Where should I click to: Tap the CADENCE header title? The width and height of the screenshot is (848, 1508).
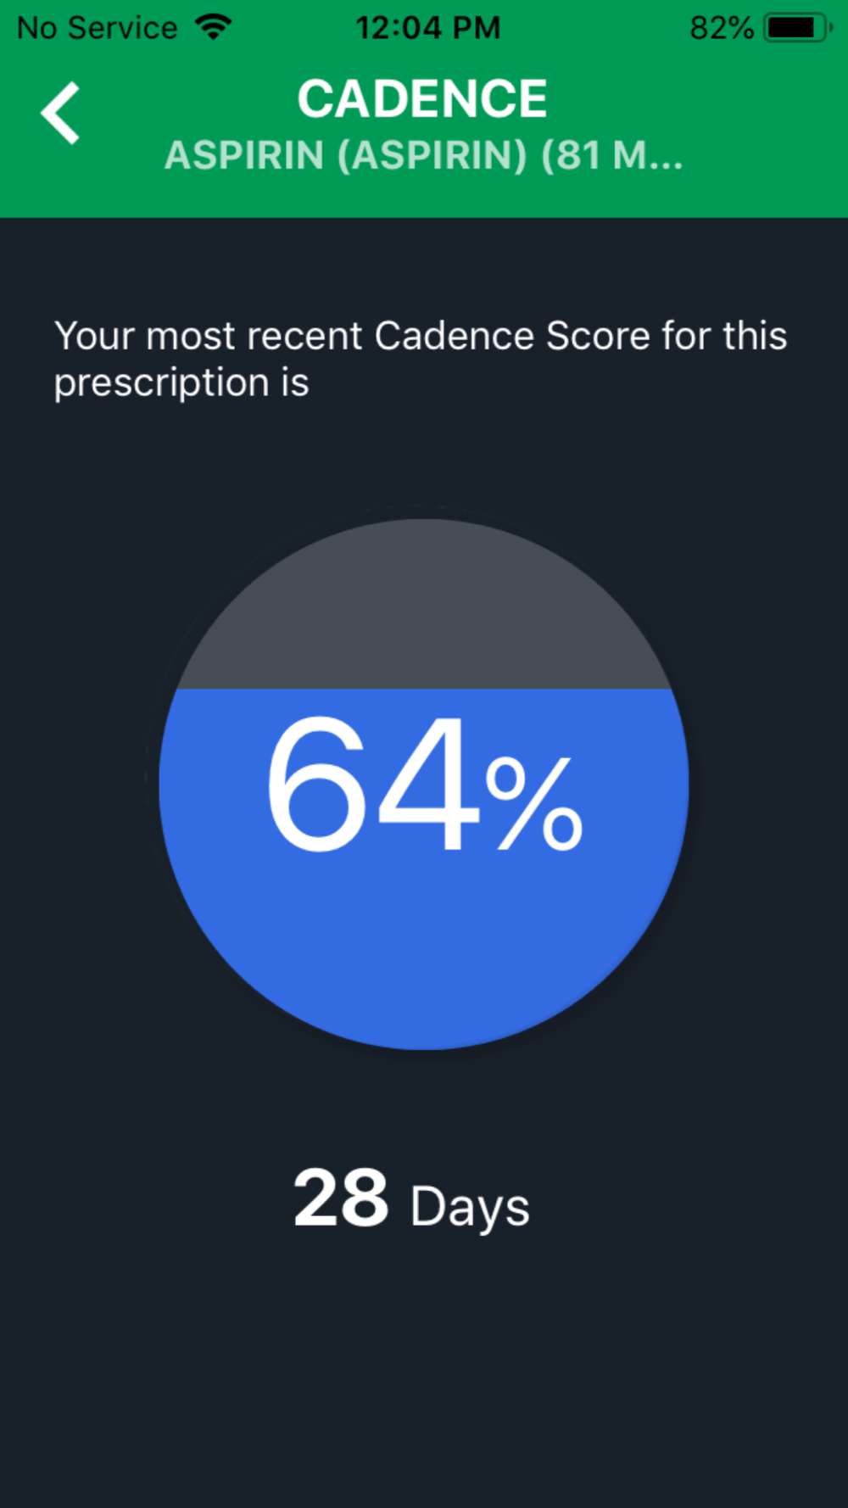422,98
